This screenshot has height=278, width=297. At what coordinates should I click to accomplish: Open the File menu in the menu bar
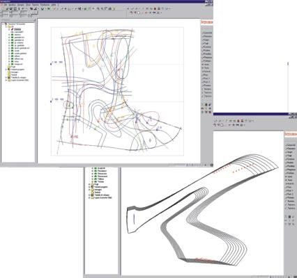(6, 5)
